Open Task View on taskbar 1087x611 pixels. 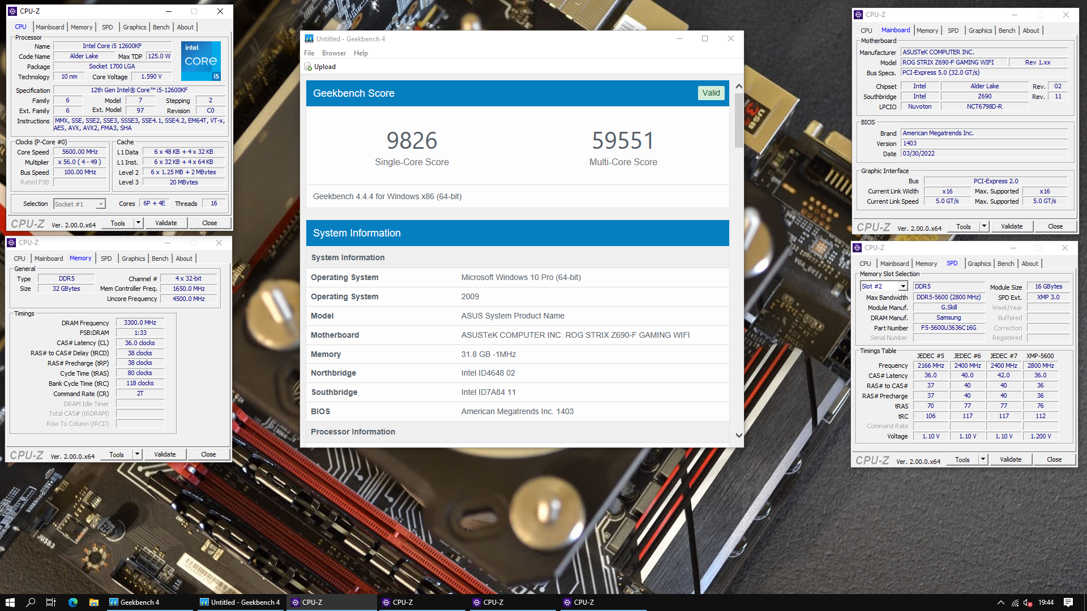click(x=51, y=603)
